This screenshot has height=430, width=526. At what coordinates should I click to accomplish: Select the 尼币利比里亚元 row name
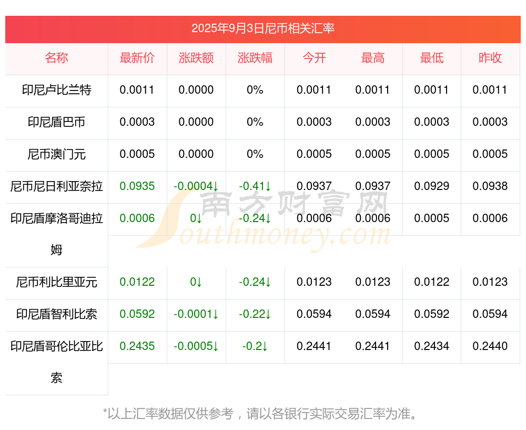pos(56,282)
